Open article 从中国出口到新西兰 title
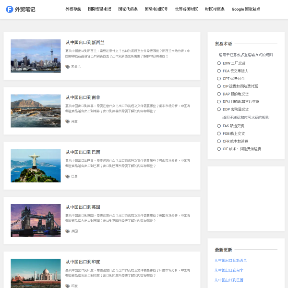This screenshot has width=288, height=288. 85,43
